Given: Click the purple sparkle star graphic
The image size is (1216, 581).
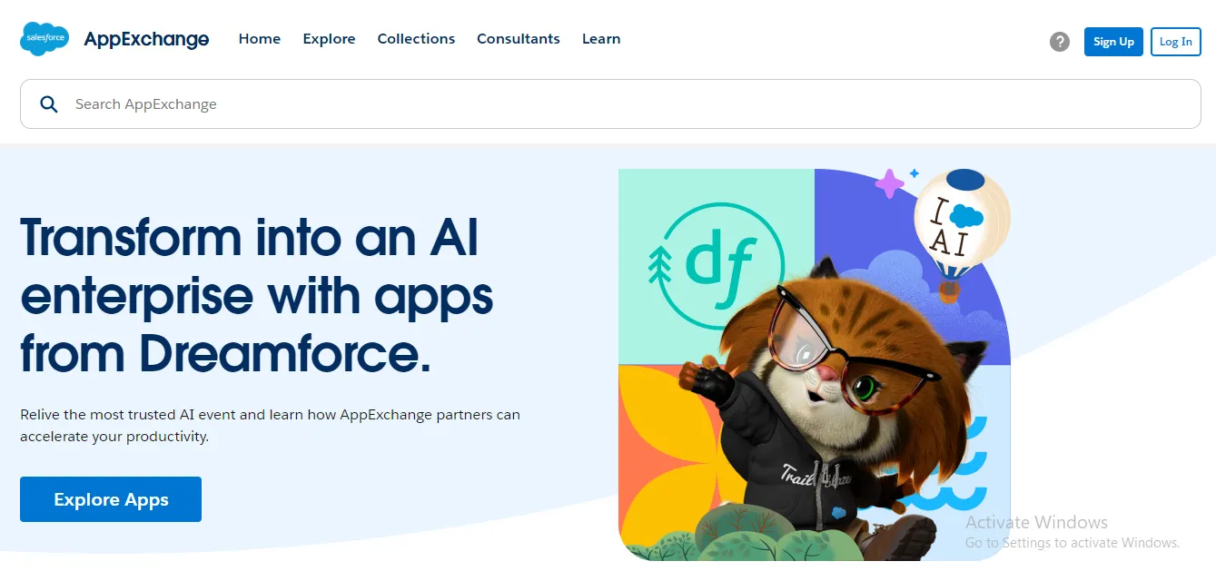Looking at the screenshot, I should pyautogui.click(x=890, y=184).
